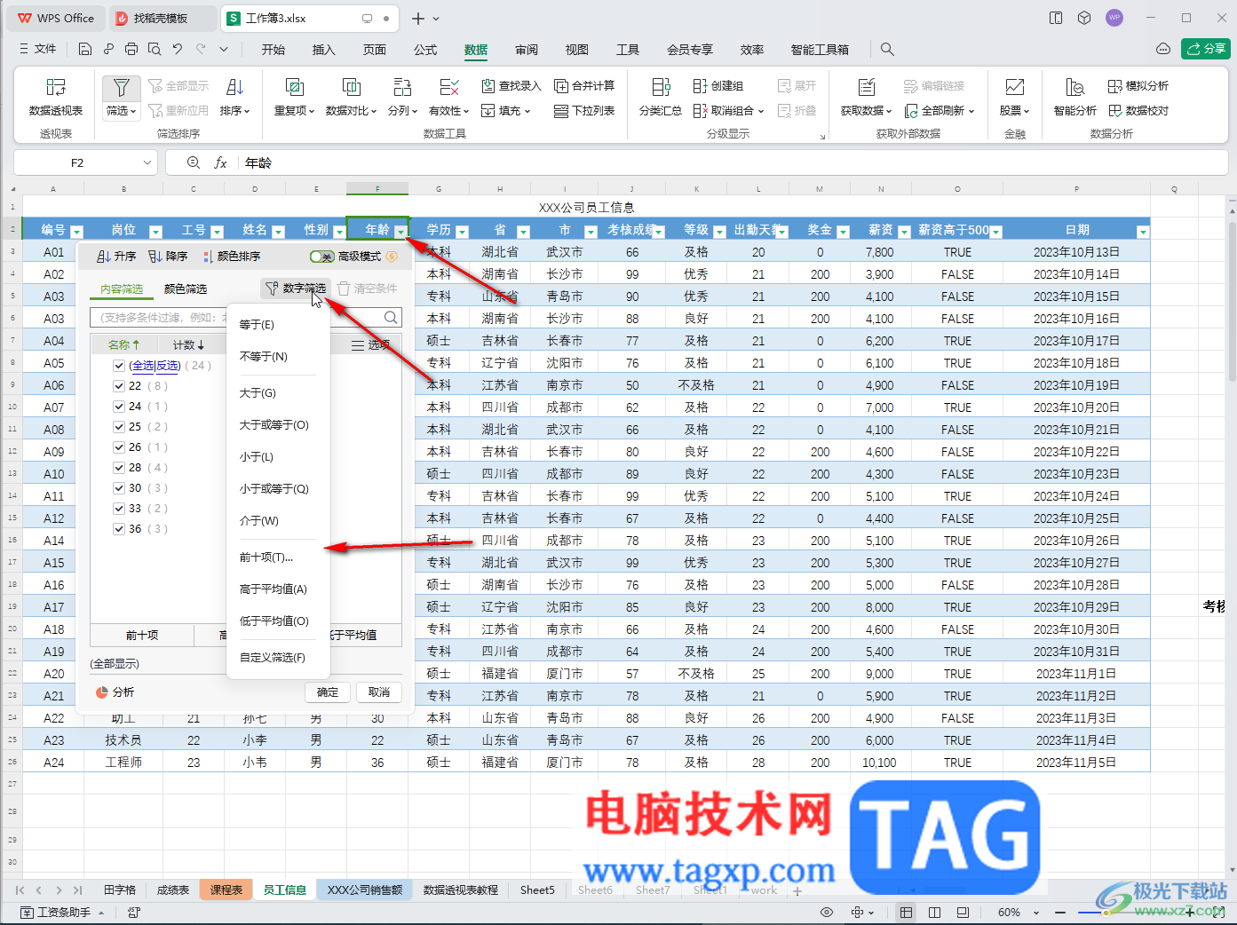The width and height of the screenshot is (1237, 925).
Task: Click Find Entry (查找录入) icon
Action: (x=488, y=86)
